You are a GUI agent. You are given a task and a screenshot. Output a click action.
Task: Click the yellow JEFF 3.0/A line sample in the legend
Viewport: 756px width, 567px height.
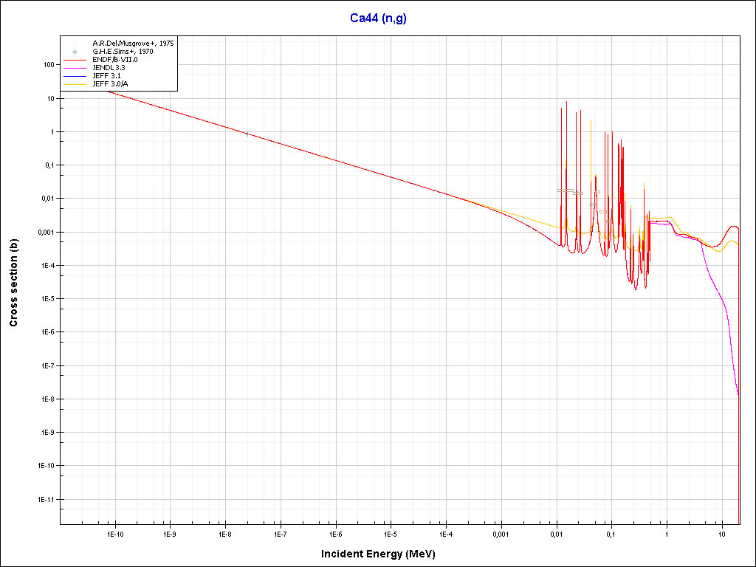point(75,84)
